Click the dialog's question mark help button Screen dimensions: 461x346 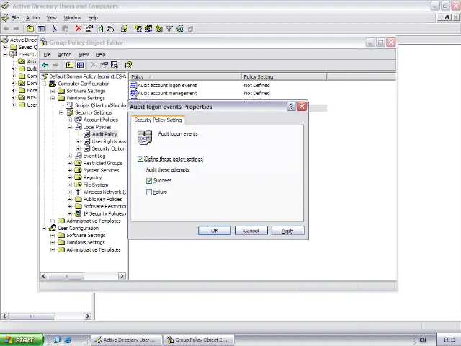tap(291, 107)
